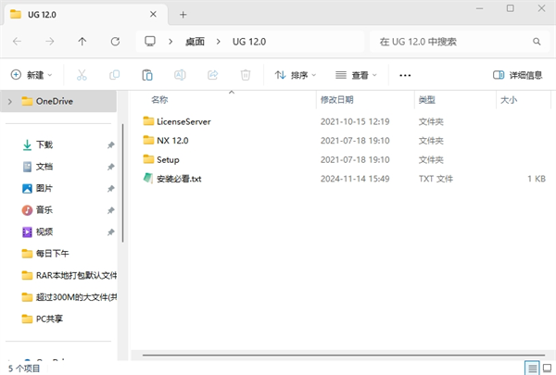Open a new tab with plus button
The width and height of the screenshot is (556, 375).
pos(183,15)
